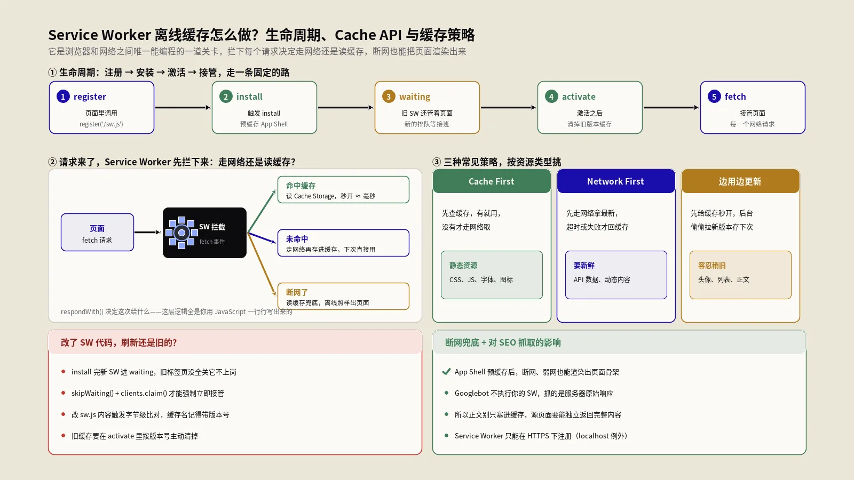Click text 清掉旧版本缓存 in the activate card
The image size is (854, 480).
coord(590,124)
